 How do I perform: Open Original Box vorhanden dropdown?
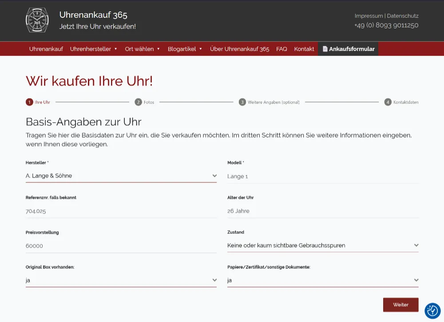click(x=121, y=280)
